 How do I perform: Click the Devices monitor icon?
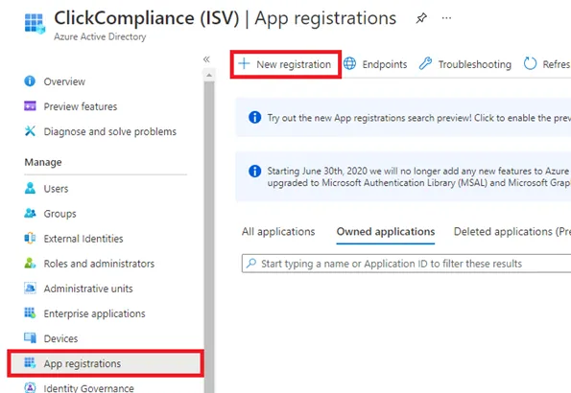coord(30,337)
